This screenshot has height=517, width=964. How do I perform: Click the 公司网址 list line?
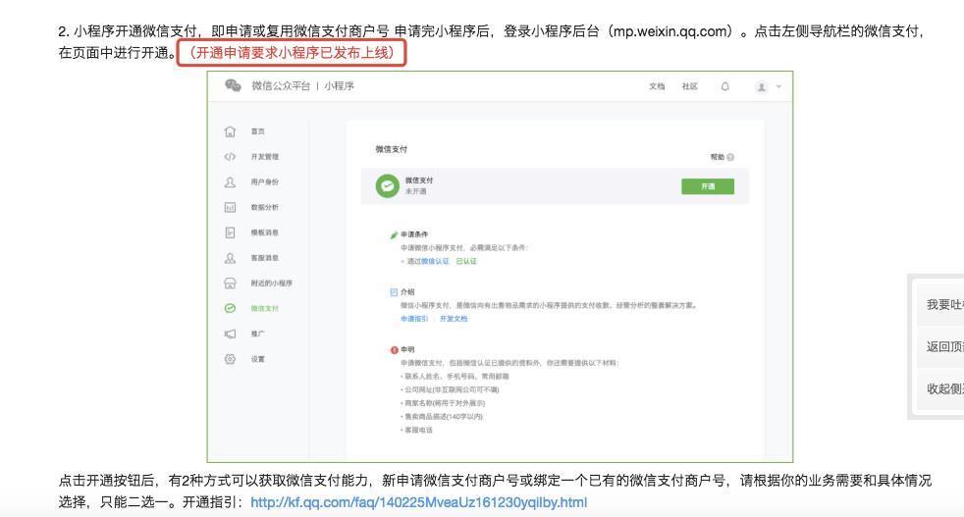click(x=450, y=389)
